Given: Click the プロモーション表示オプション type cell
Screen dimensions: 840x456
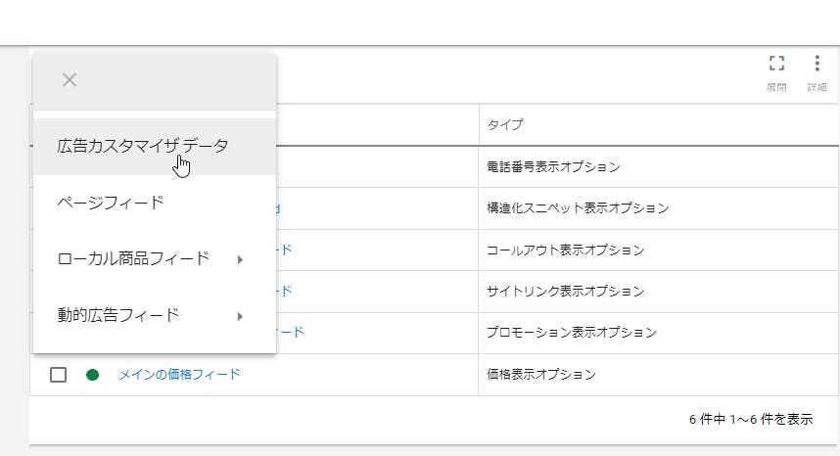Looking at the screenshot, I should pos(571,333).
